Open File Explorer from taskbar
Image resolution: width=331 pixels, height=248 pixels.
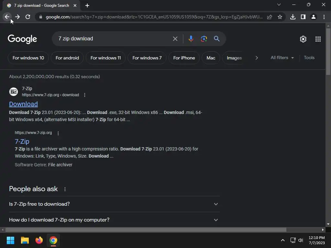tap(25, 240)
